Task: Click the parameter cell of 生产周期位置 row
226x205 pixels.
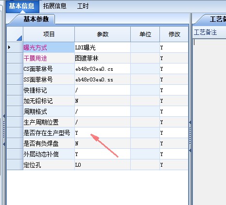Action: pos(103,122)
